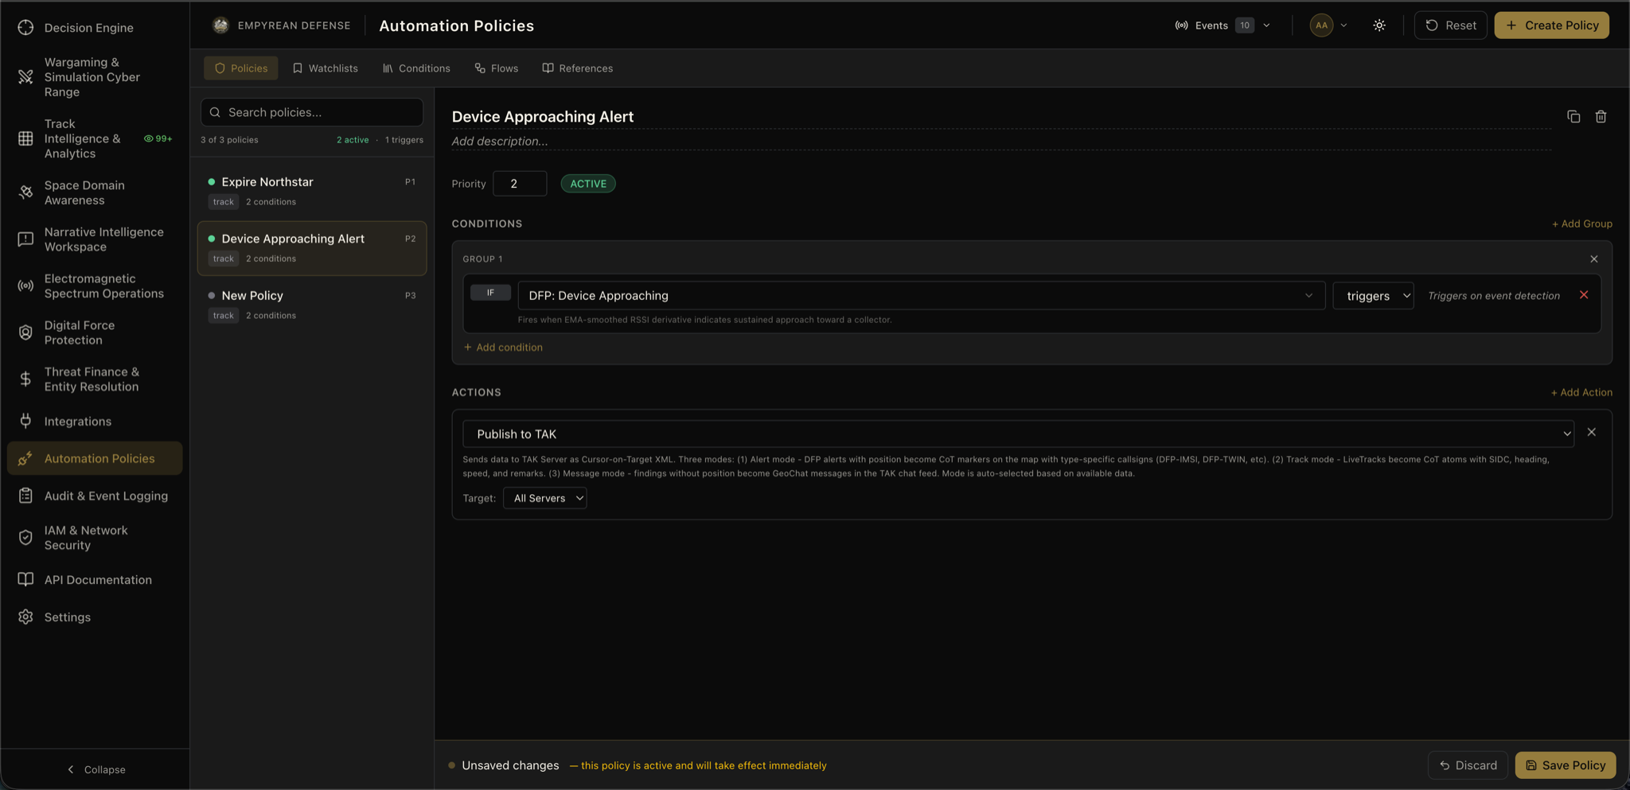Open the Integrations plug icon
The height and width of the screenshot is (790, 1630).
tap(25, 421)
